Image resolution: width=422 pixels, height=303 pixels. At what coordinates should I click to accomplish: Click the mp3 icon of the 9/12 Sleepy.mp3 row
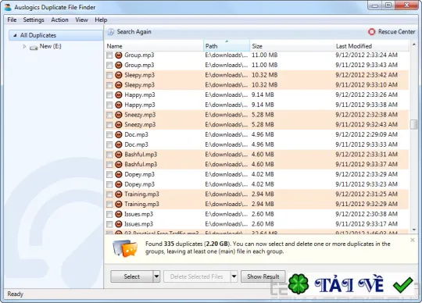pyautogui.click(x=119, y=75)
